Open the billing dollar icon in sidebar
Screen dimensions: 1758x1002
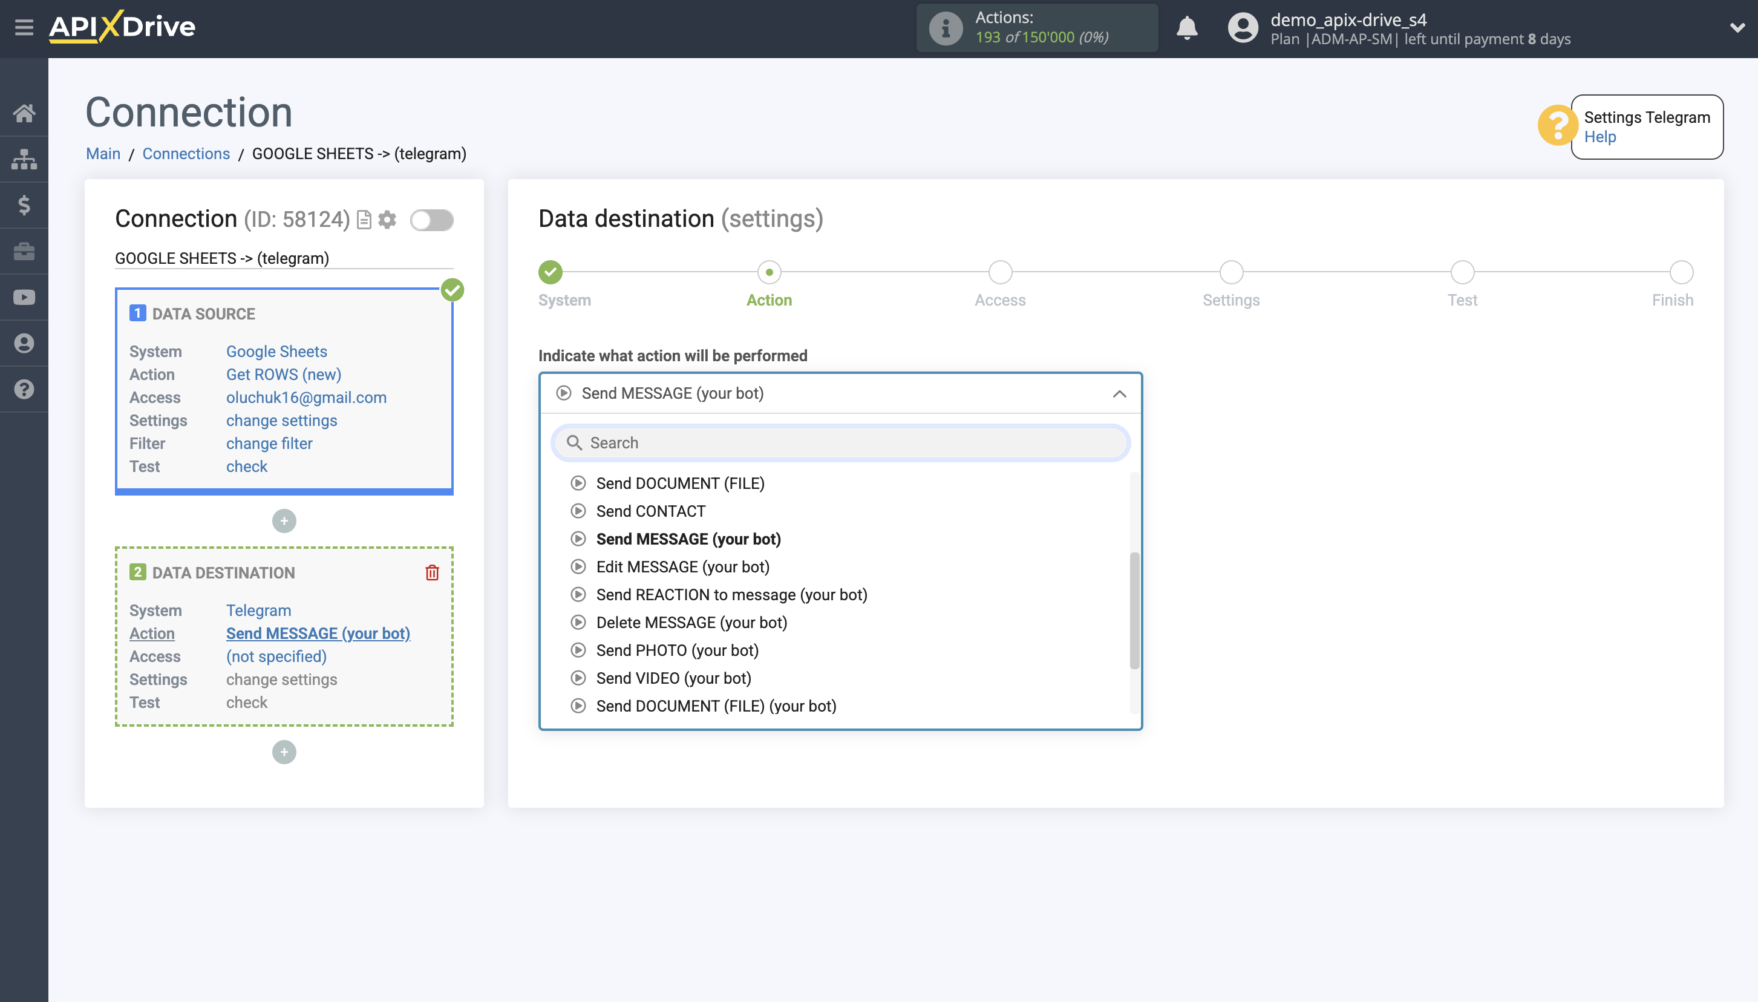click(25, 205)
